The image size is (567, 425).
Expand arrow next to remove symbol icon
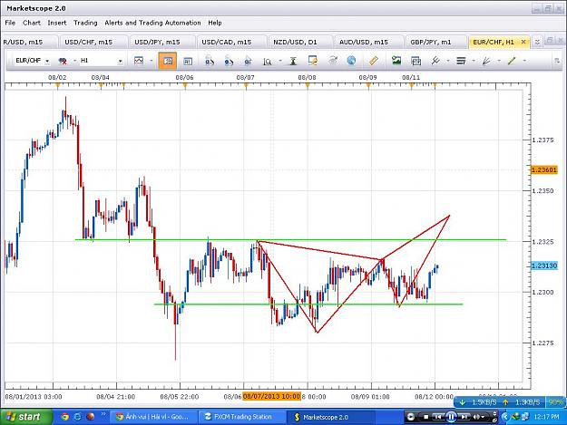pos(75,61)
